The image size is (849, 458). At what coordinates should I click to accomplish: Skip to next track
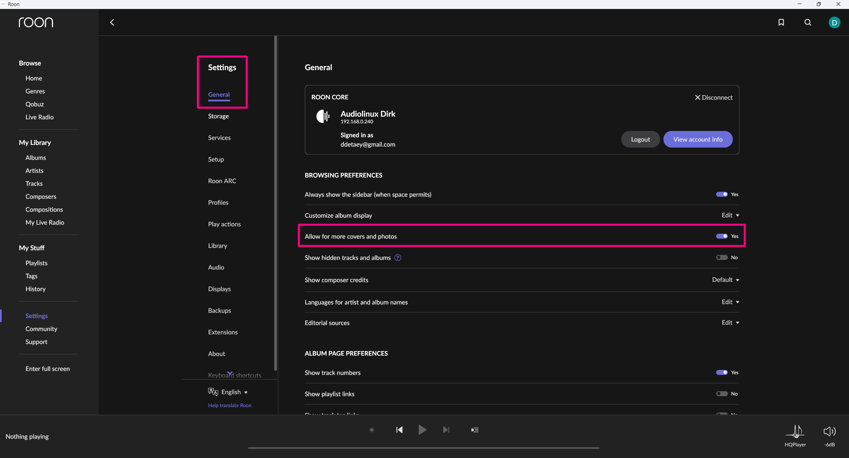[446, 430]
